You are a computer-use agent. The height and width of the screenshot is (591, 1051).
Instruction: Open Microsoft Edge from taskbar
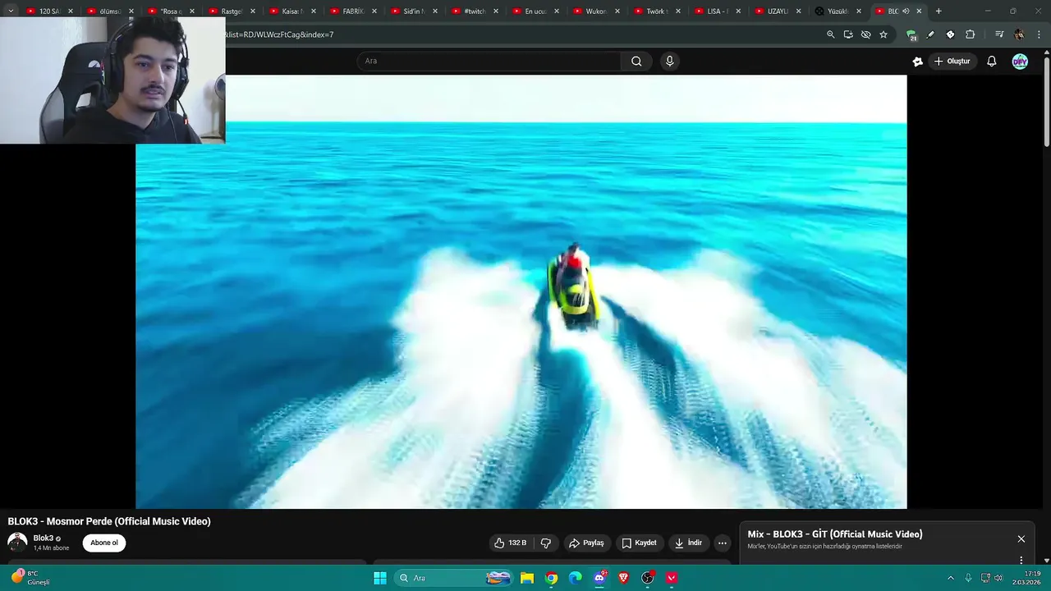576,578
